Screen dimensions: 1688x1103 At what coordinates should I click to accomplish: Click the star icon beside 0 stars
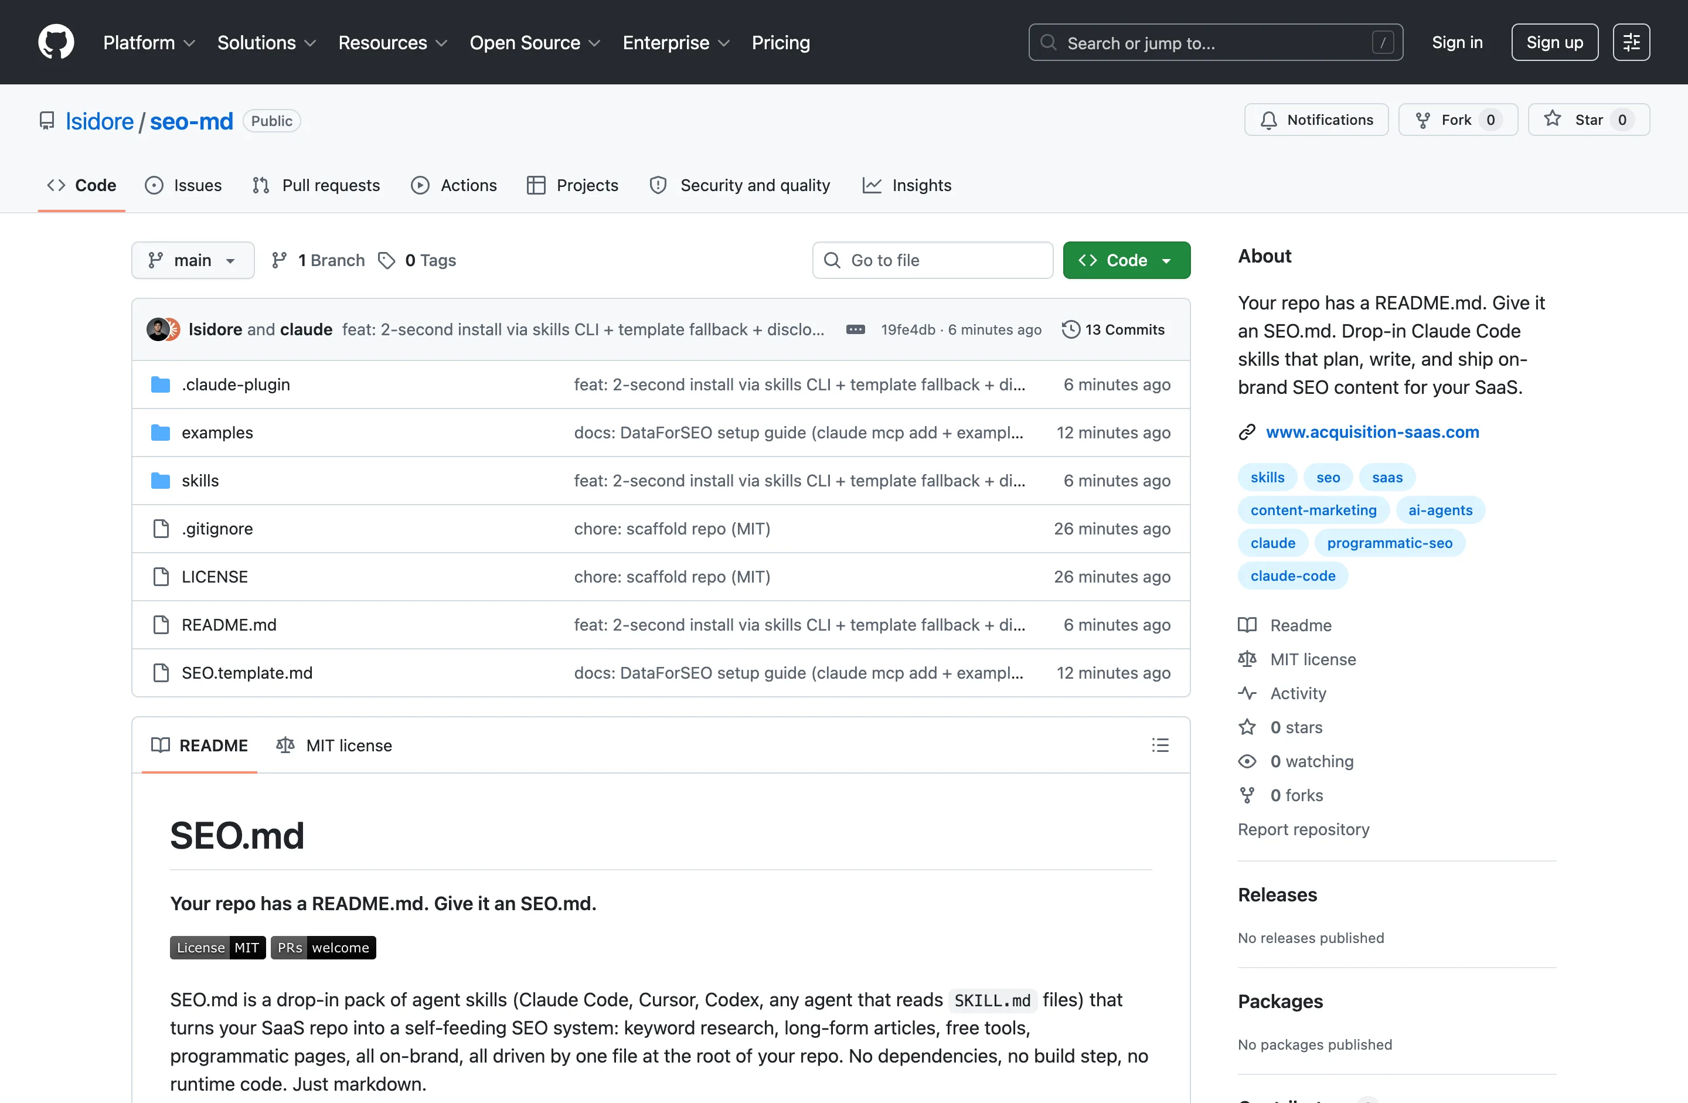click(x=1247, y=727)
